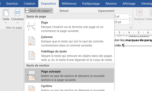
Task: Click the Habillage du texte icon
Action: point(32,55)
